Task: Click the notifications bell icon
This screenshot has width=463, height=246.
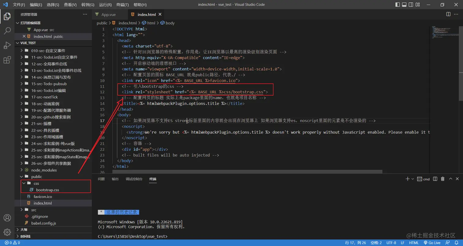Action: (x=456, y=243)
